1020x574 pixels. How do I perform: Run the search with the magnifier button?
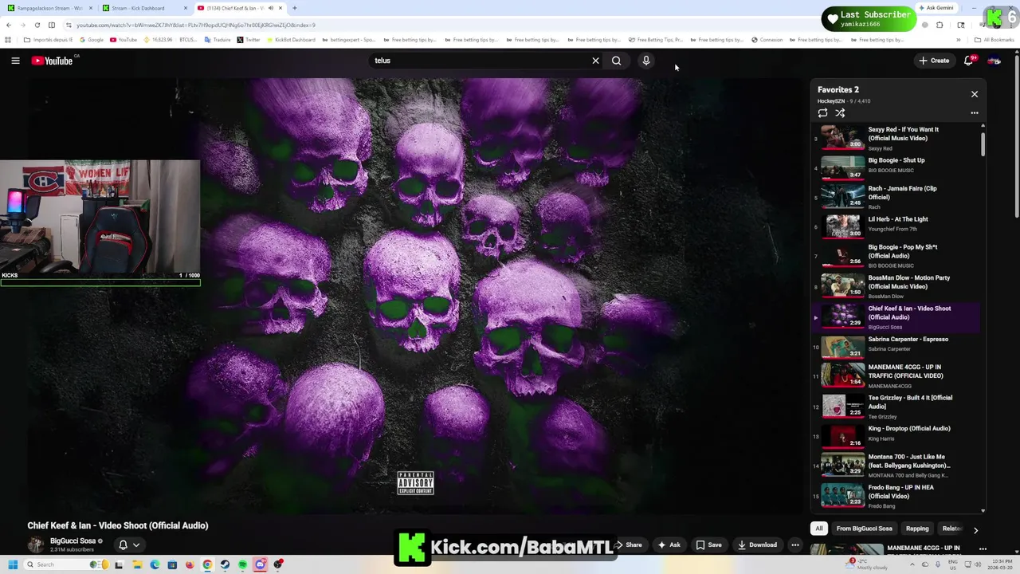coord(616,61)
